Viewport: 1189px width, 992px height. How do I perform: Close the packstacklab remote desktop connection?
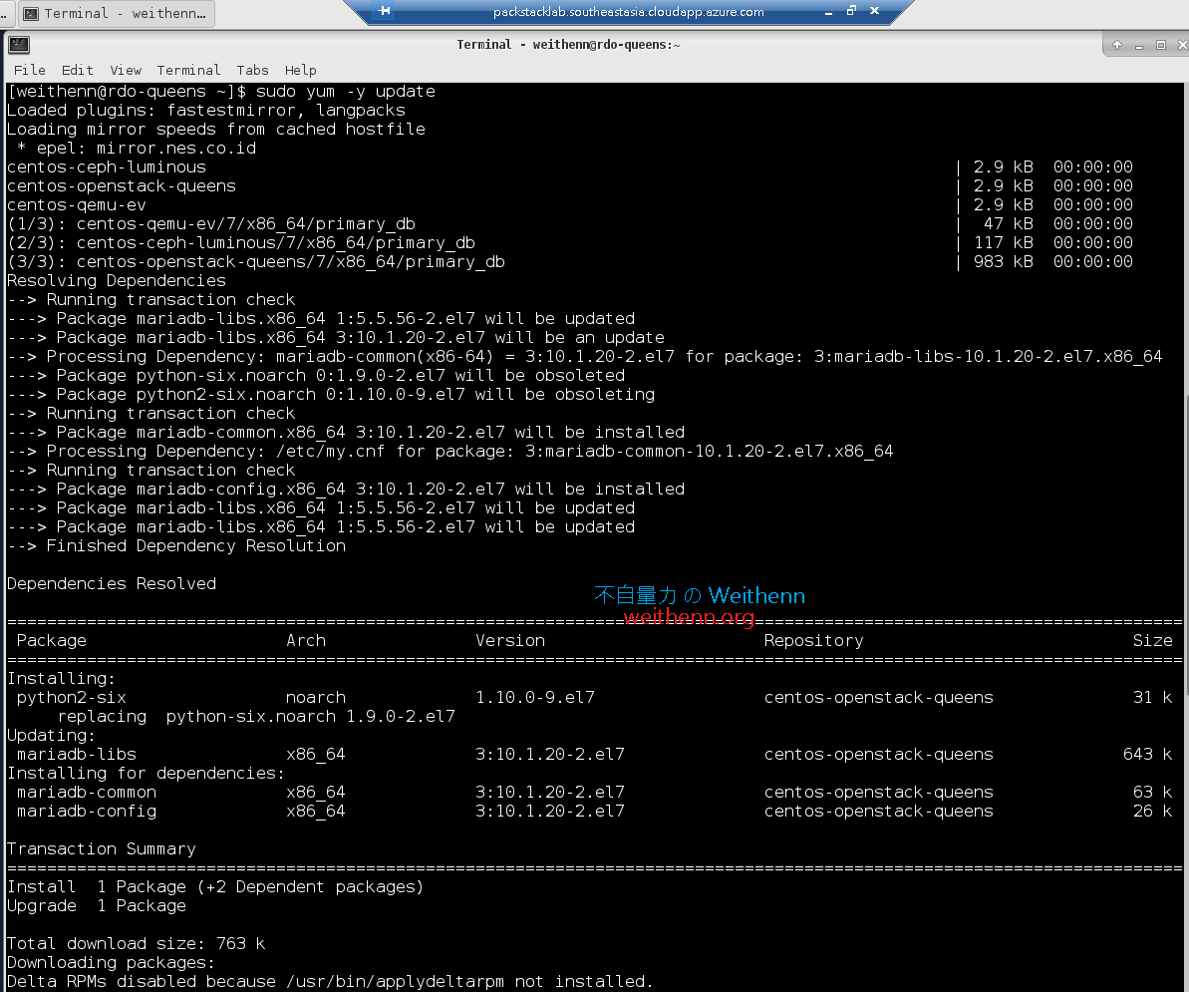(x=874, y=11)
